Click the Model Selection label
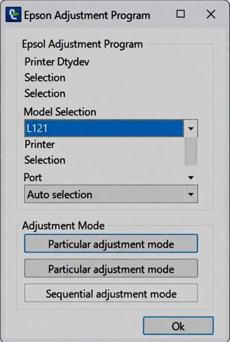 [x=60, y=112]
